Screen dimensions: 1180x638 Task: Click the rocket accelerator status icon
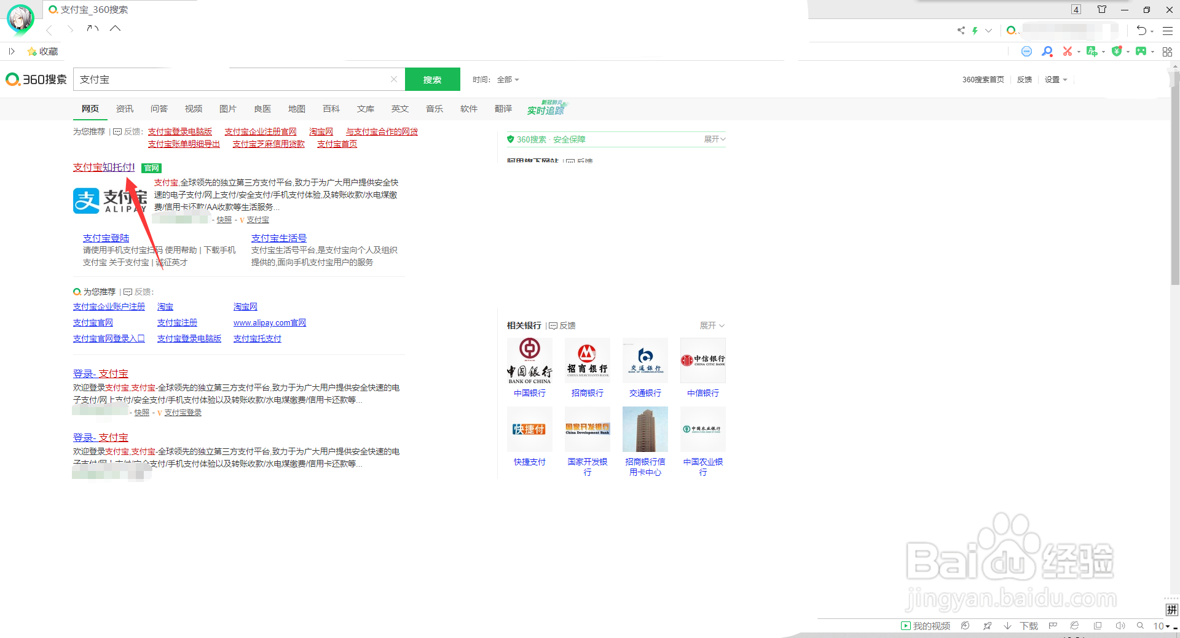[987, 626]
